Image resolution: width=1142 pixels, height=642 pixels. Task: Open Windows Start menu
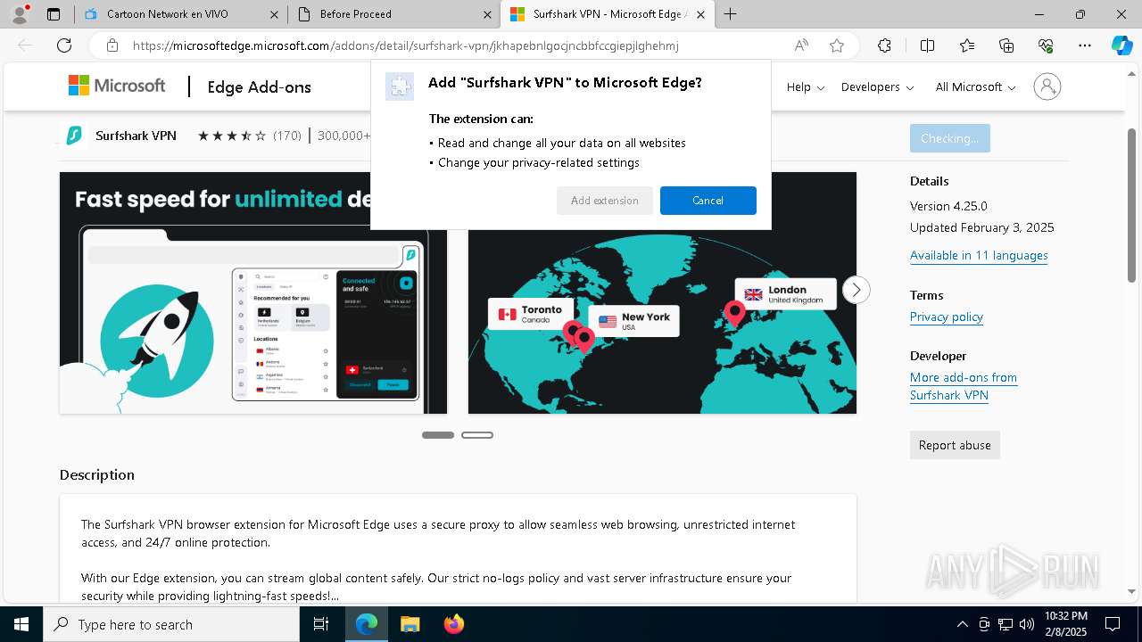coord(21,624)
